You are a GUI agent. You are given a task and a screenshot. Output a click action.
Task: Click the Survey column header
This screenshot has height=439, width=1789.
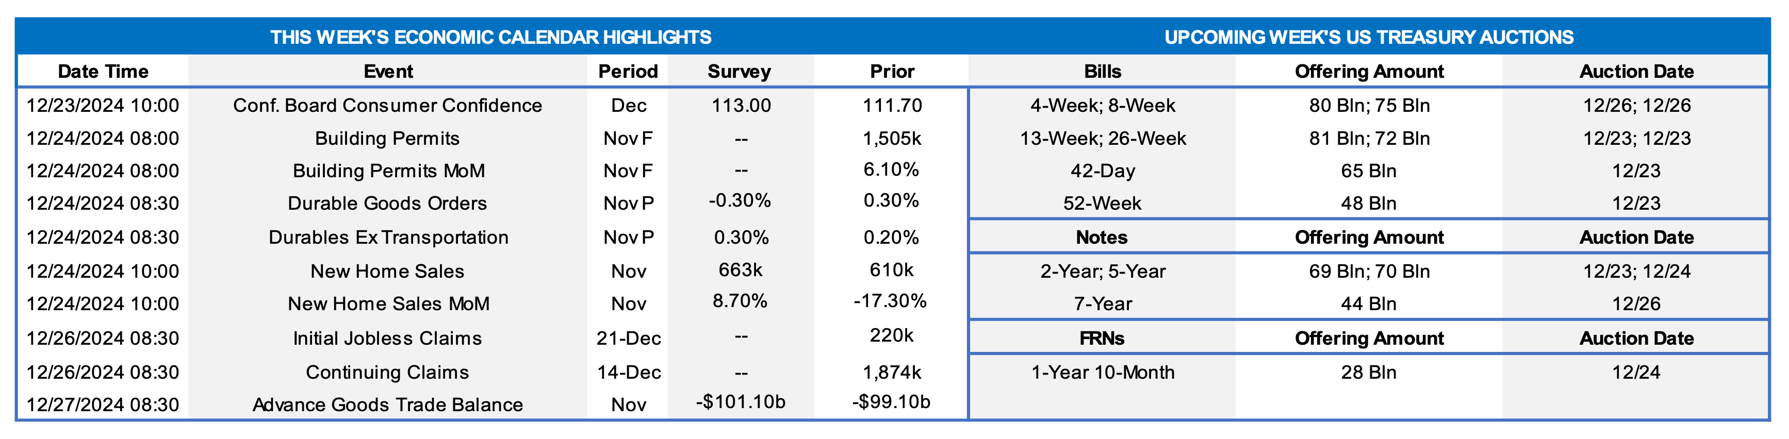pos(739,72)
